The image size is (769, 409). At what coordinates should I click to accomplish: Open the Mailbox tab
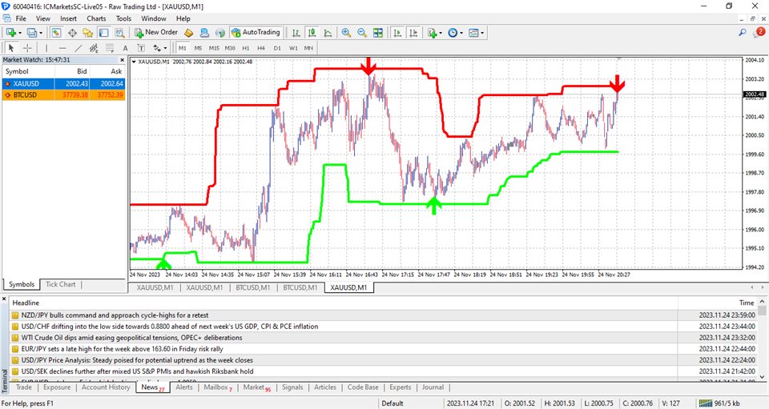point(218,387)
